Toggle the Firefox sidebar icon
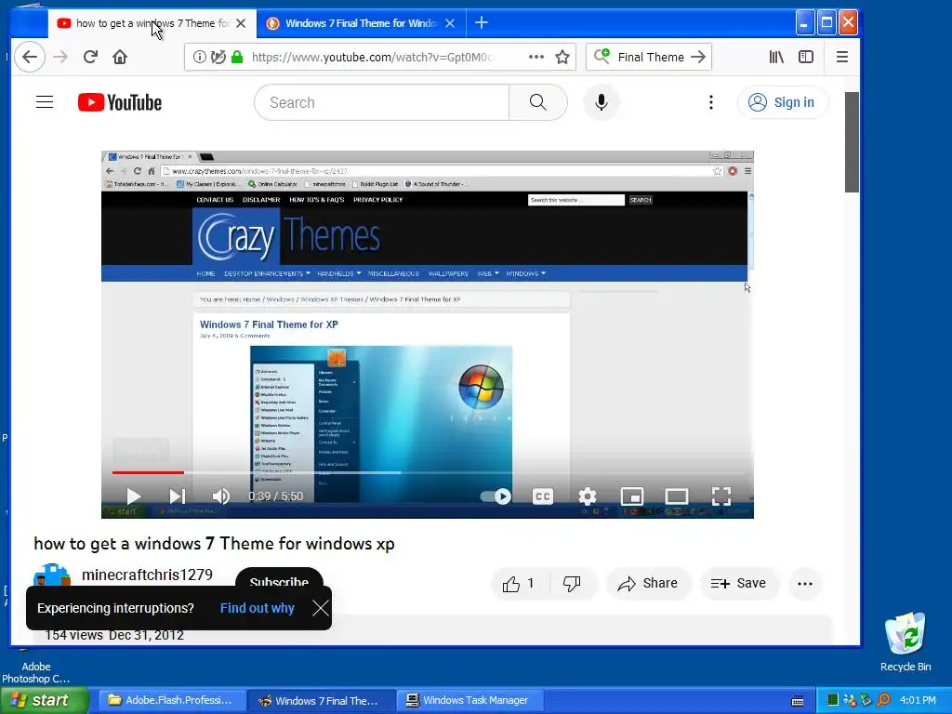 pyautogui.click(x=806, y=57)
